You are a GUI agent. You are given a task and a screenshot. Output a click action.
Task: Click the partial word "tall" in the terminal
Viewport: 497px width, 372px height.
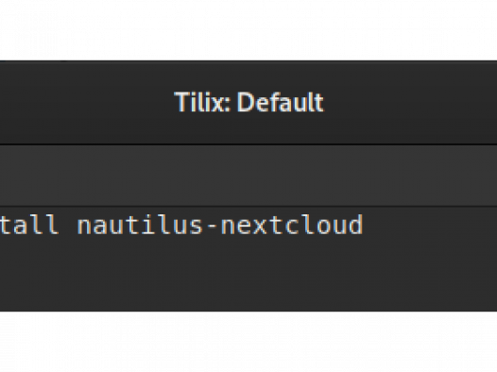[29, 225]
